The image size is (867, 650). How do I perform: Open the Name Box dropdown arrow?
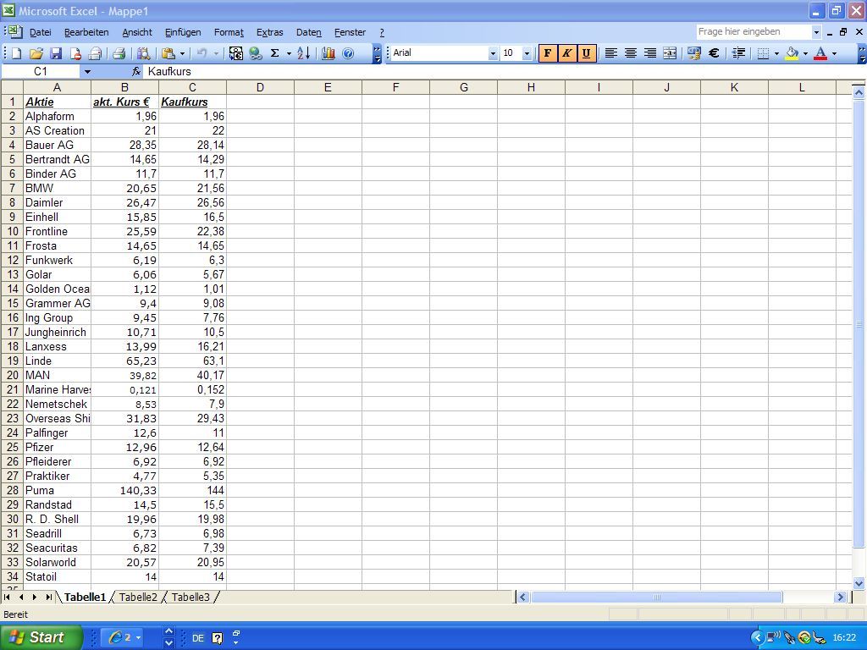coord(87,71)
